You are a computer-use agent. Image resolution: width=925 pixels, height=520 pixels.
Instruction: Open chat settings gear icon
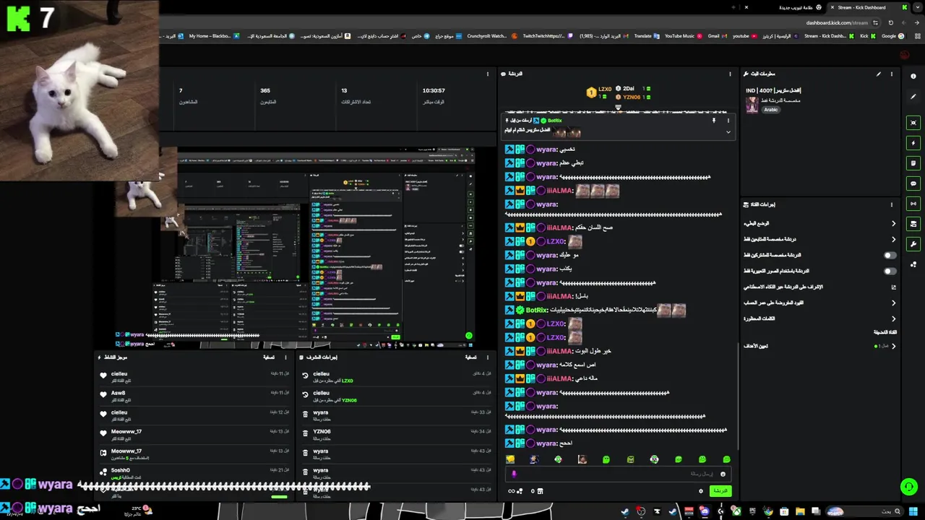(x=700, y=491)
